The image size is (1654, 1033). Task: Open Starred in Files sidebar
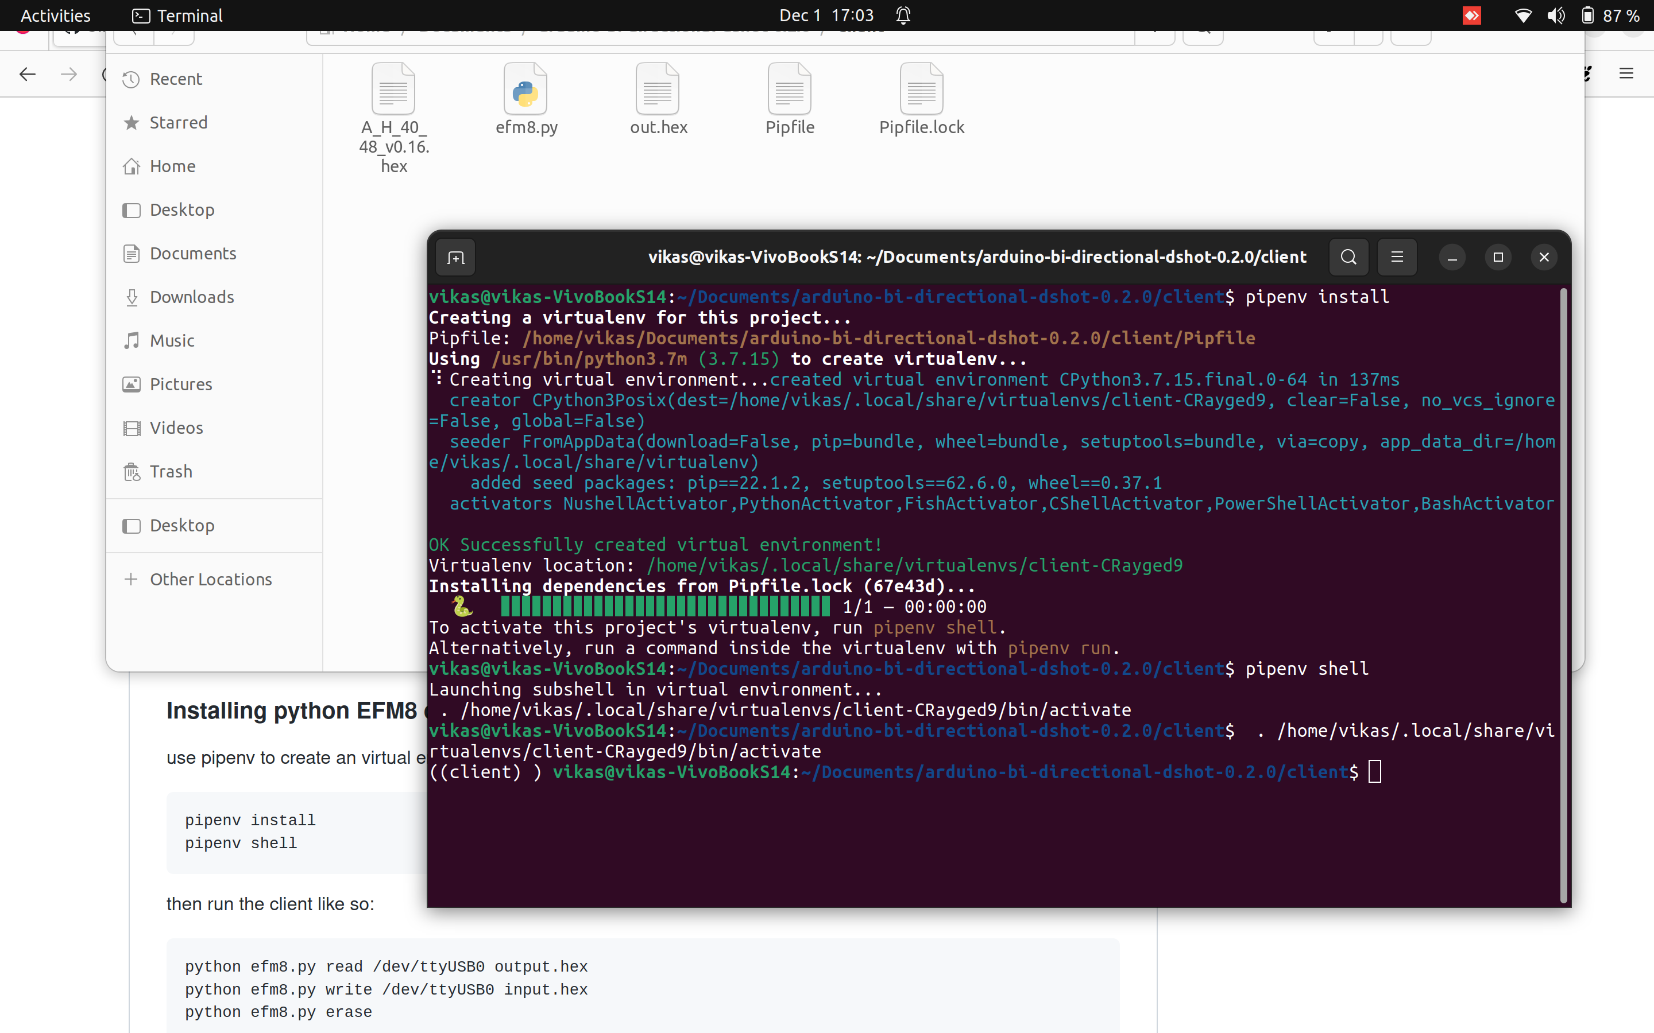click(215, 123)
